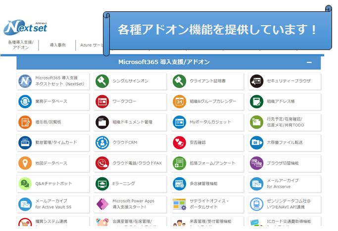Click the Microsoft365 導入支援 NextSet icon

tap(25, 81)
